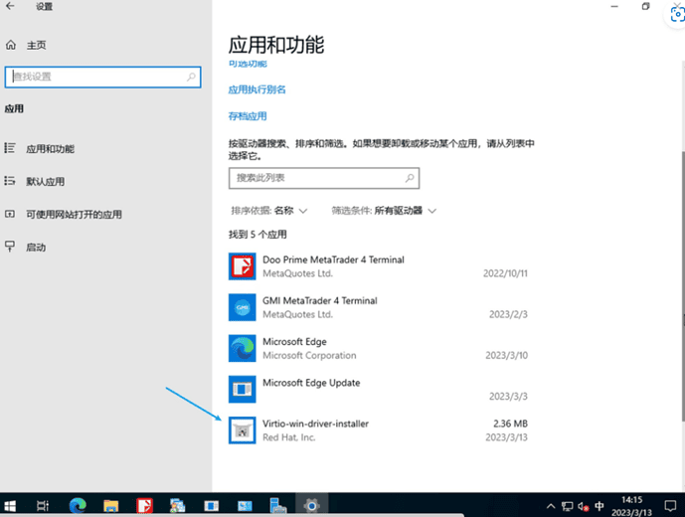Click the search magnifier in 查找设置 box
The height and width of the screenshot is (517, 685).
(x=191, y=77)
